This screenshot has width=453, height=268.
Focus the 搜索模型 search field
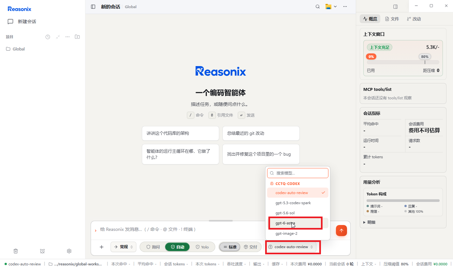[x=298, y=173]
